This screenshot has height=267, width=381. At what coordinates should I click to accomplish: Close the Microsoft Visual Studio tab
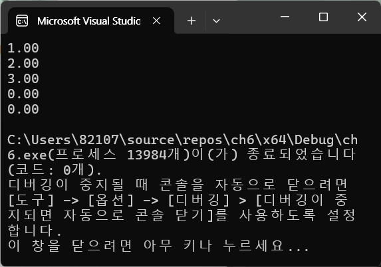pos(156,21)
